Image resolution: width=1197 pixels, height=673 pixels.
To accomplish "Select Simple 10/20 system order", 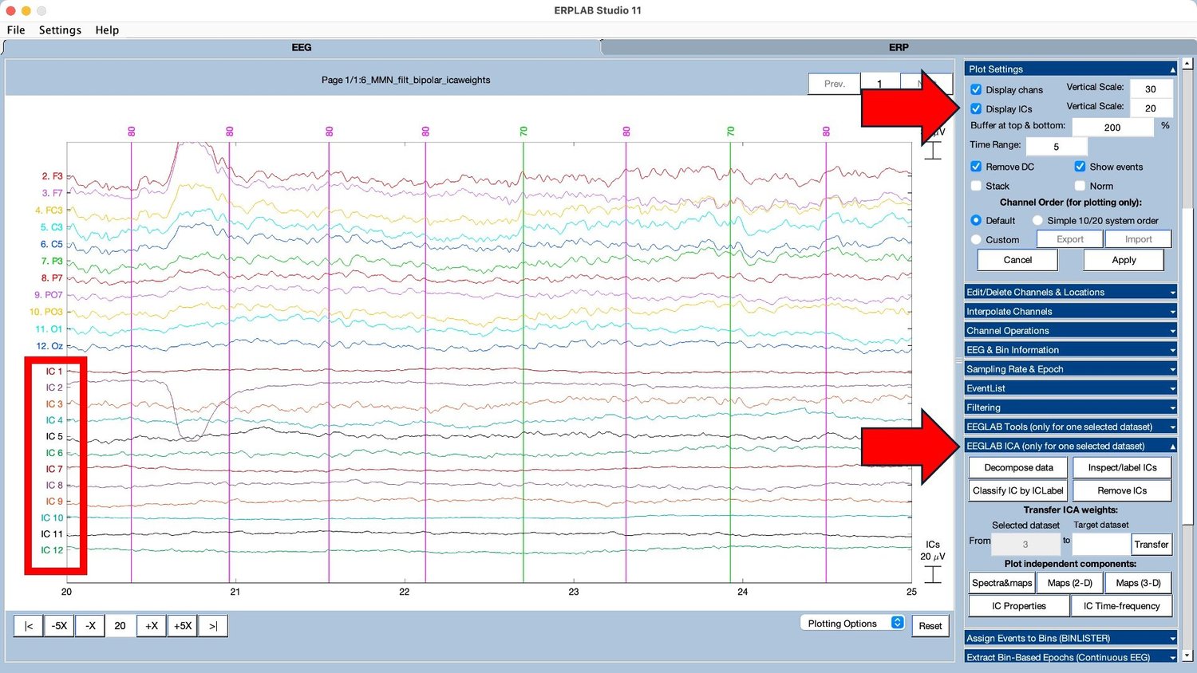I will coord(1037,220).
